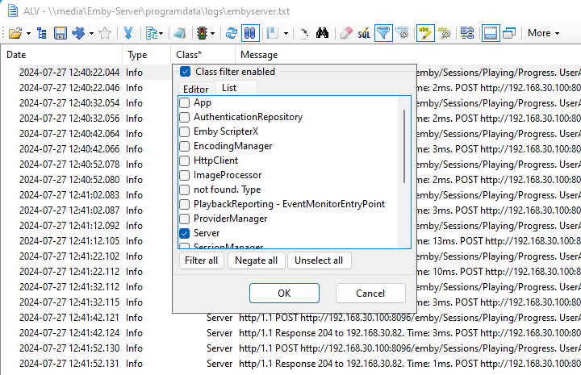The width and height of the screenshot is (581, 375).
Task: Expand the puzzle-piece dropdown arrow
Action: 91,34
